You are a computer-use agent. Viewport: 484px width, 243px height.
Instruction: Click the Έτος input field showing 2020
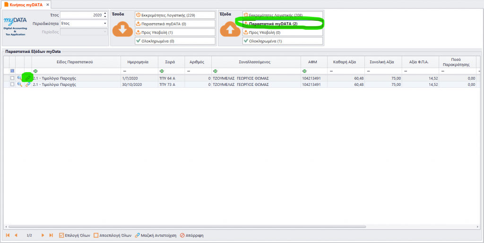[x=81, y=15]
